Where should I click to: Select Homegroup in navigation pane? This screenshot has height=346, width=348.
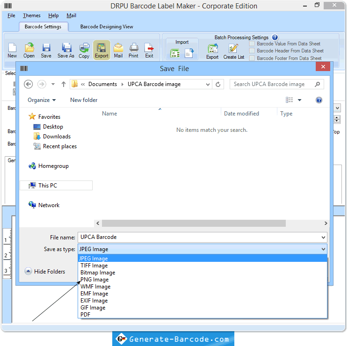(49, 166)
